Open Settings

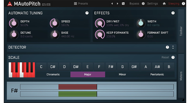153,4
